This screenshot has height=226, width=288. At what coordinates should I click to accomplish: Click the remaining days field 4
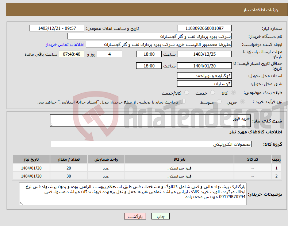(x=110, y=54)
